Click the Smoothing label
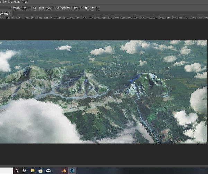This screenshot has width=208, height=174. 67,8
